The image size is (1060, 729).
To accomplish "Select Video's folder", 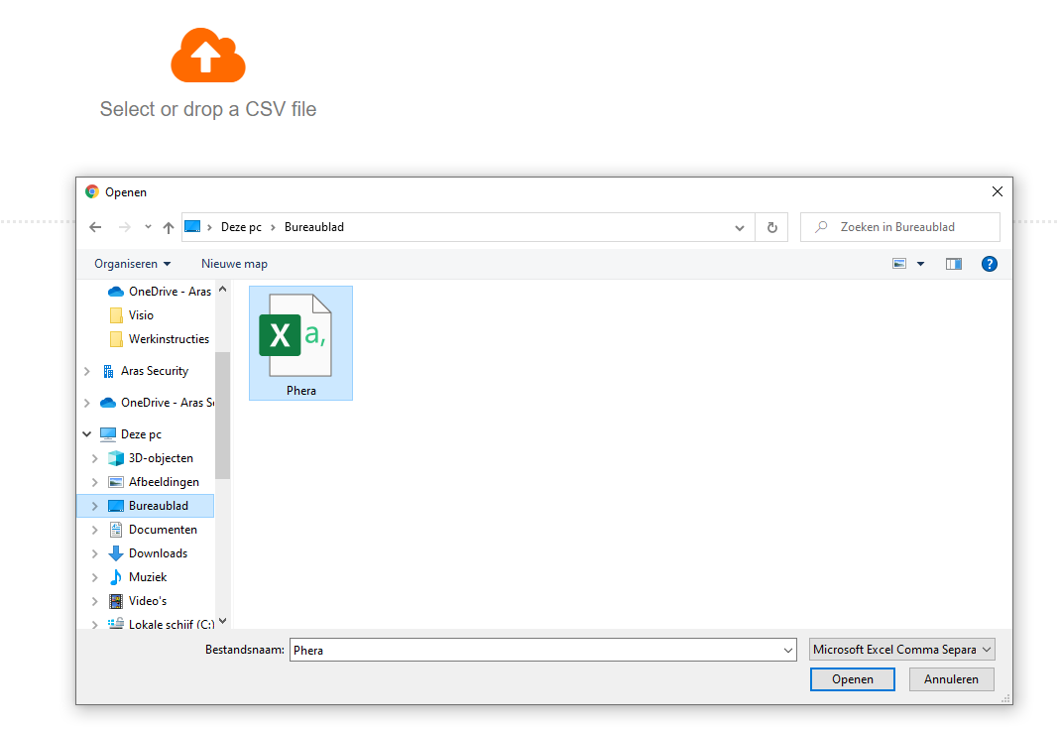I will point(137,600).
